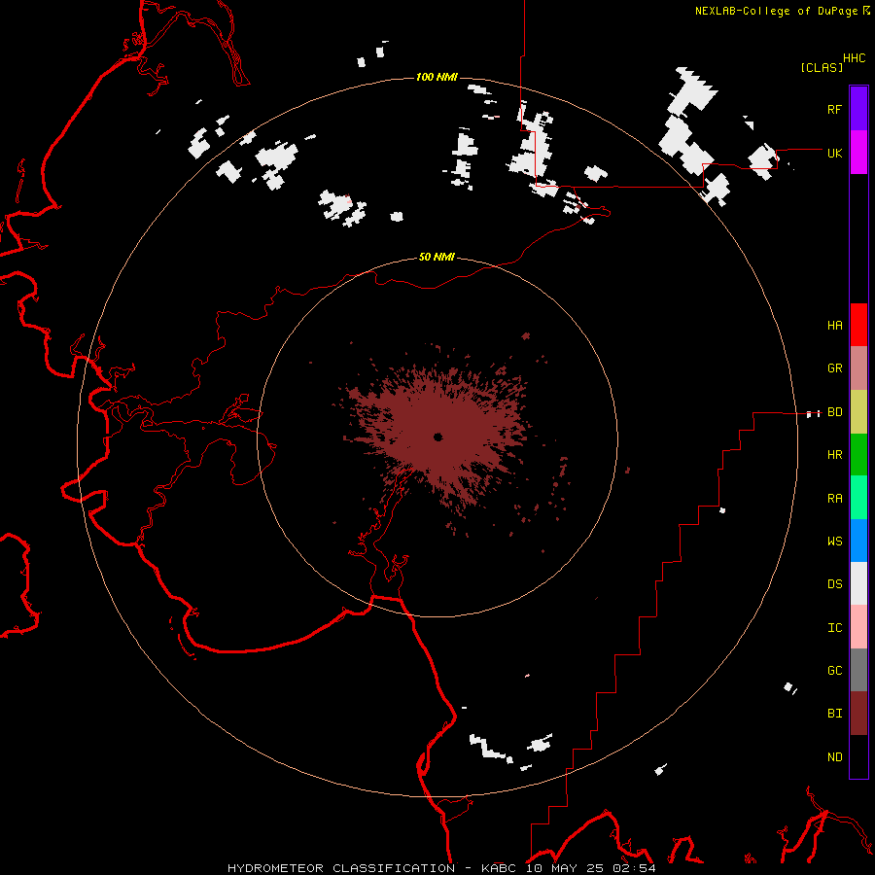Click the 'RA' legend label
This screenshot has height=875, width=875.
pyautogui.click(x=835, y=499)
